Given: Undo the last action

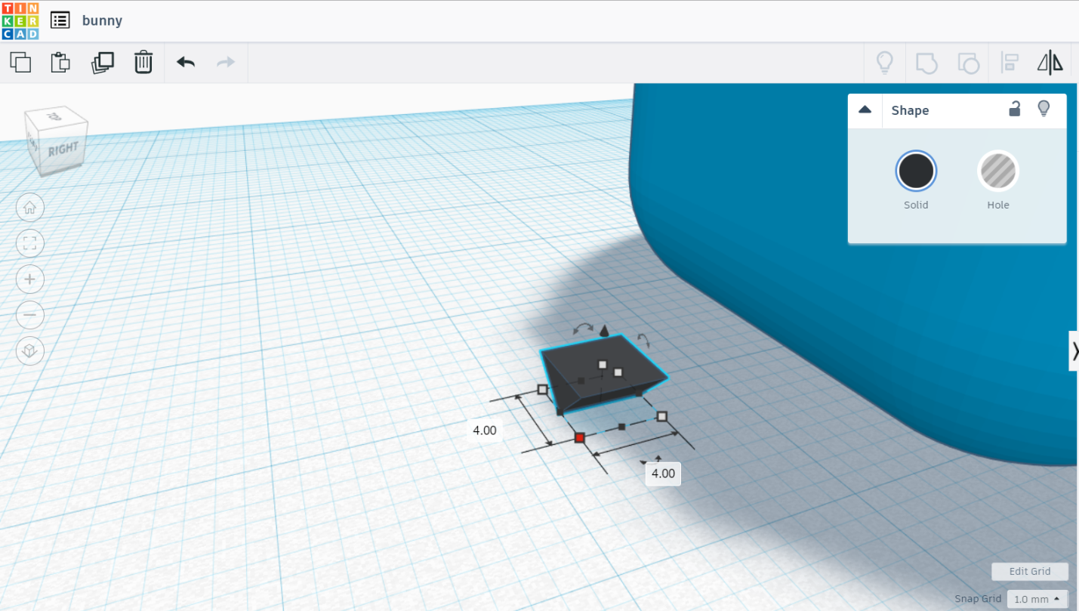Looking at the screenshot, I should pos(186,62).
